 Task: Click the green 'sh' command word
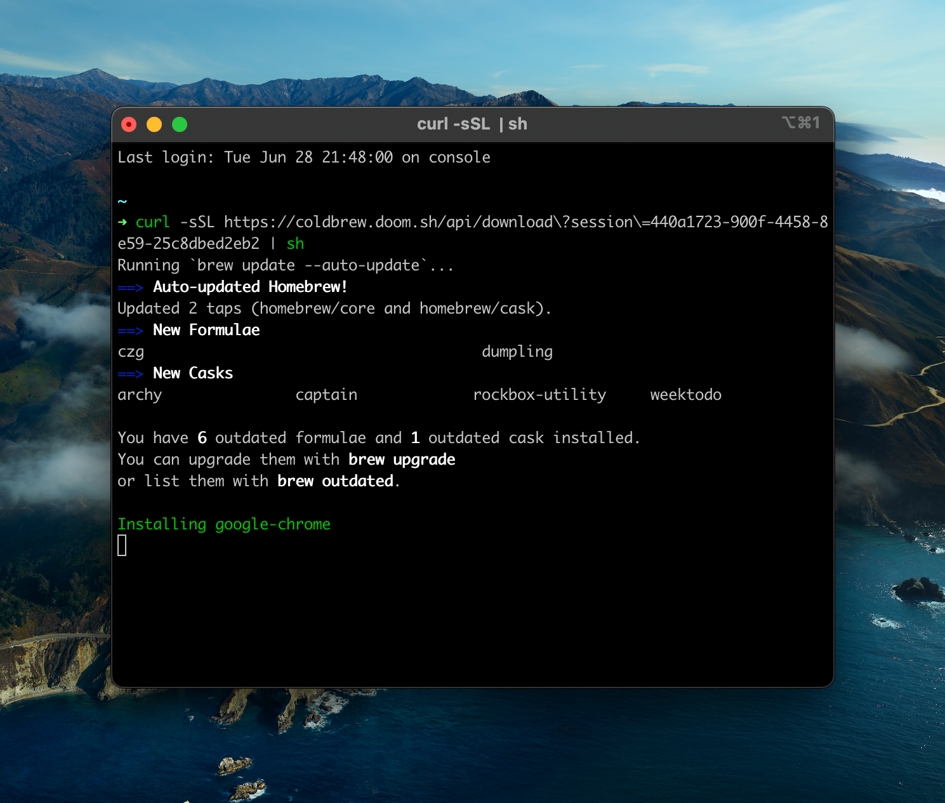[x=295, y=244]
